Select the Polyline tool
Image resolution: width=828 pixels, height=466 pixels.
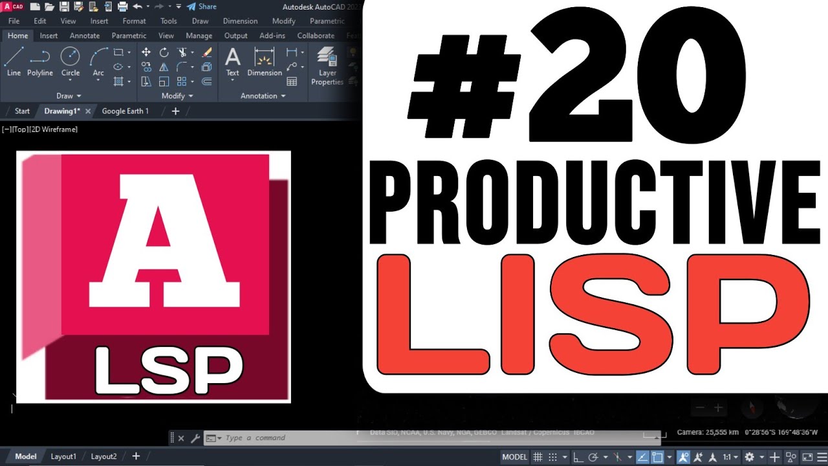[x=40, y=62]
